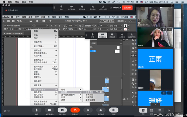
Task: Mute microphone in bottom meeting bar
Action: coord(37,111)
